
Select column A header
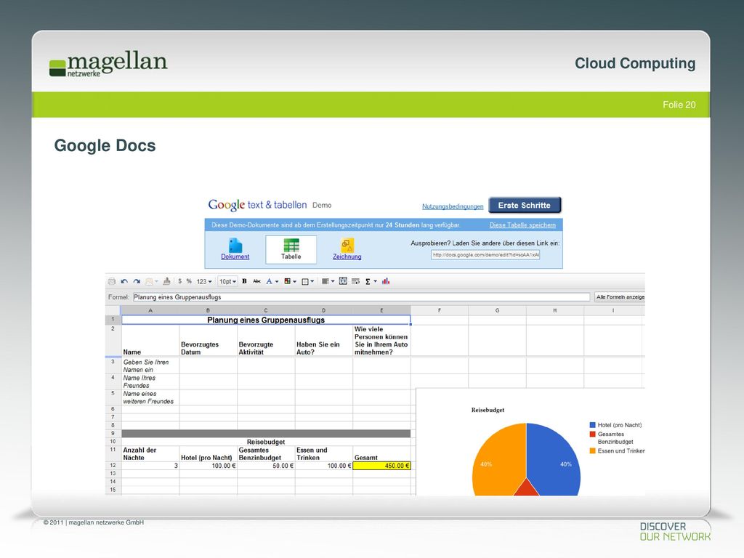click(x=150, y=310)
